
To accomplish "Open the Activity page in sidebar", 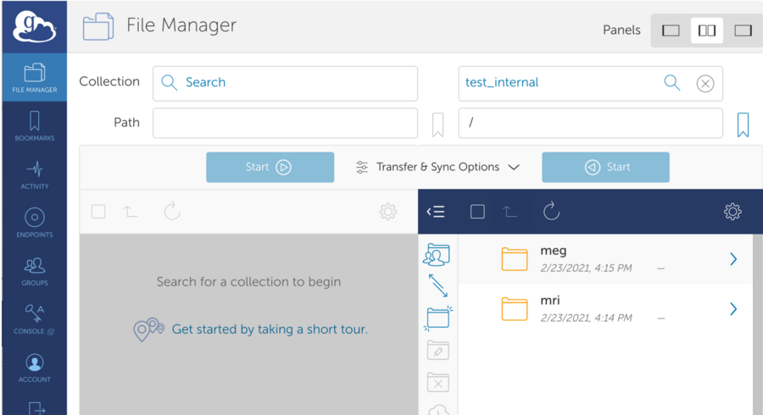I will [x=34, y=174].
